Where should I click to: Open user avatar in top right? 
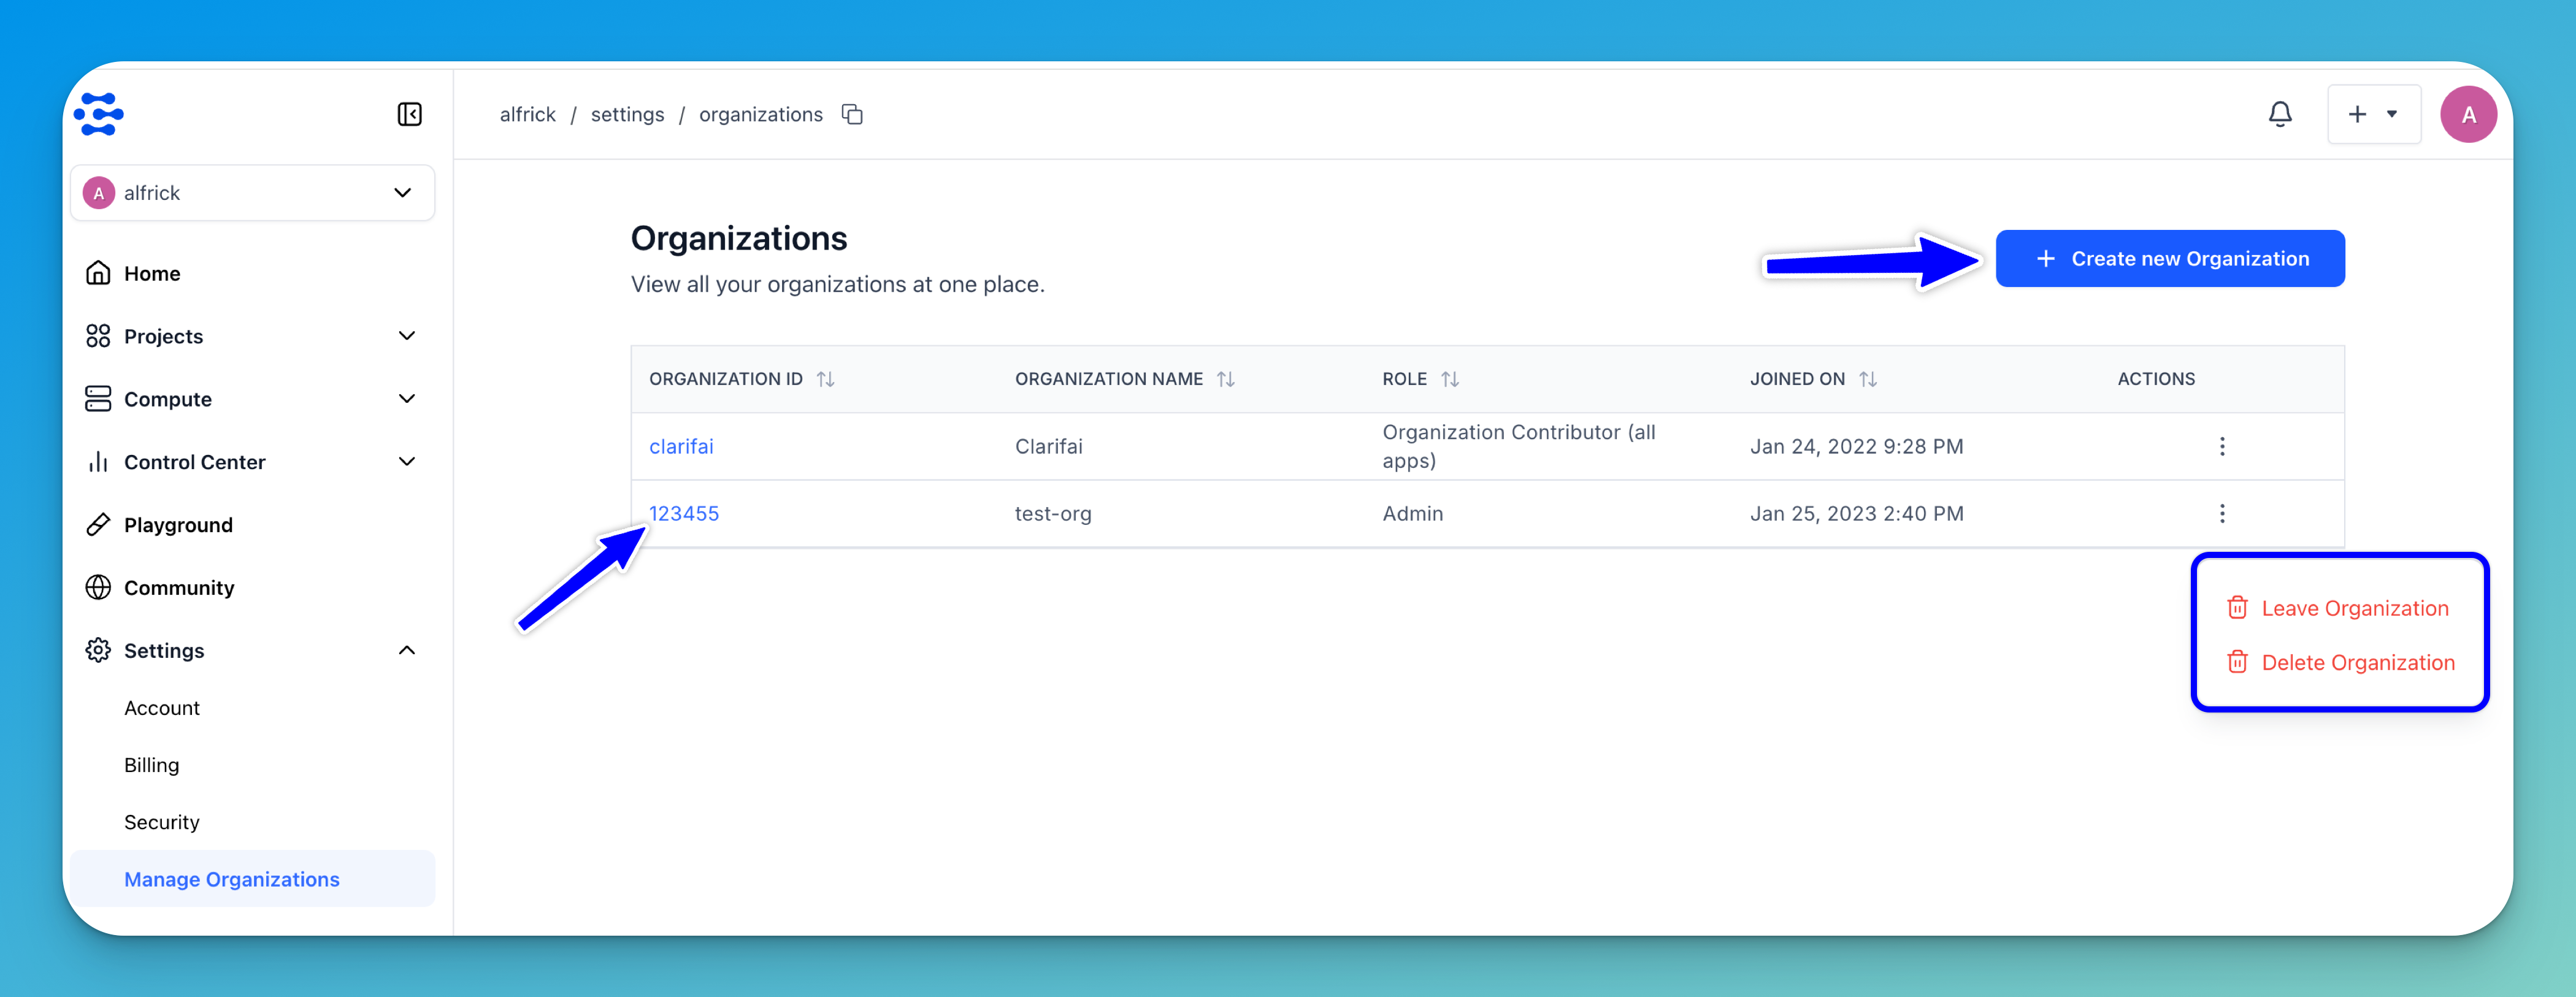pos(2467,114)
